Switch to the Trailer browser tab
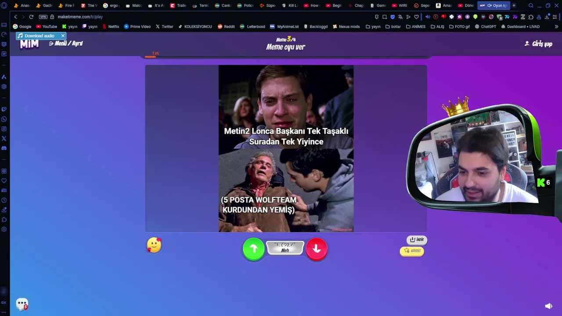This screenshot has width=562, height=316. click(x=178, y=6)
